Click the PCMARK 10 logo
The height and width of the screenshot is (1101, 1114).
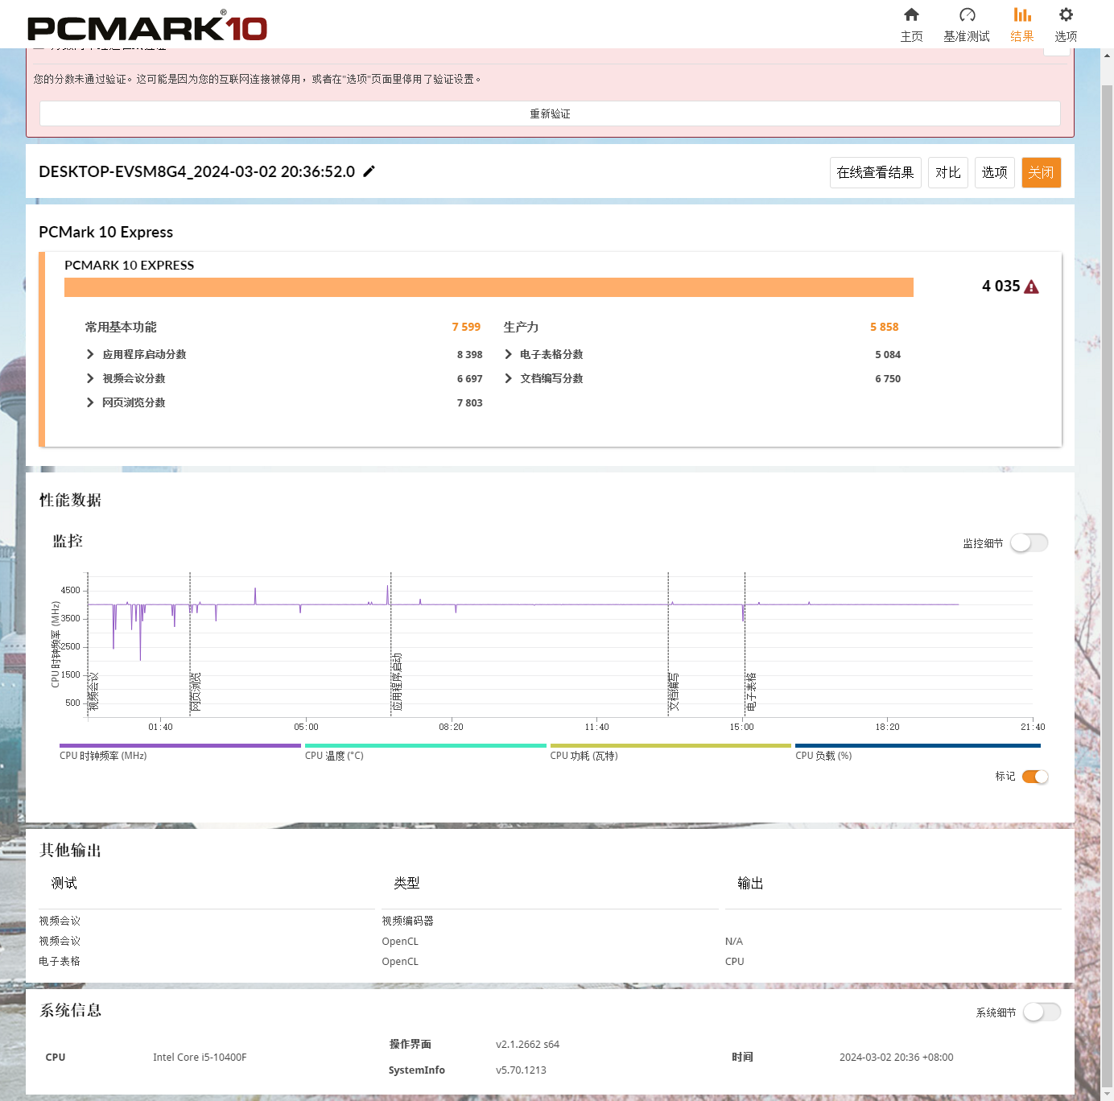click(147, 27)
